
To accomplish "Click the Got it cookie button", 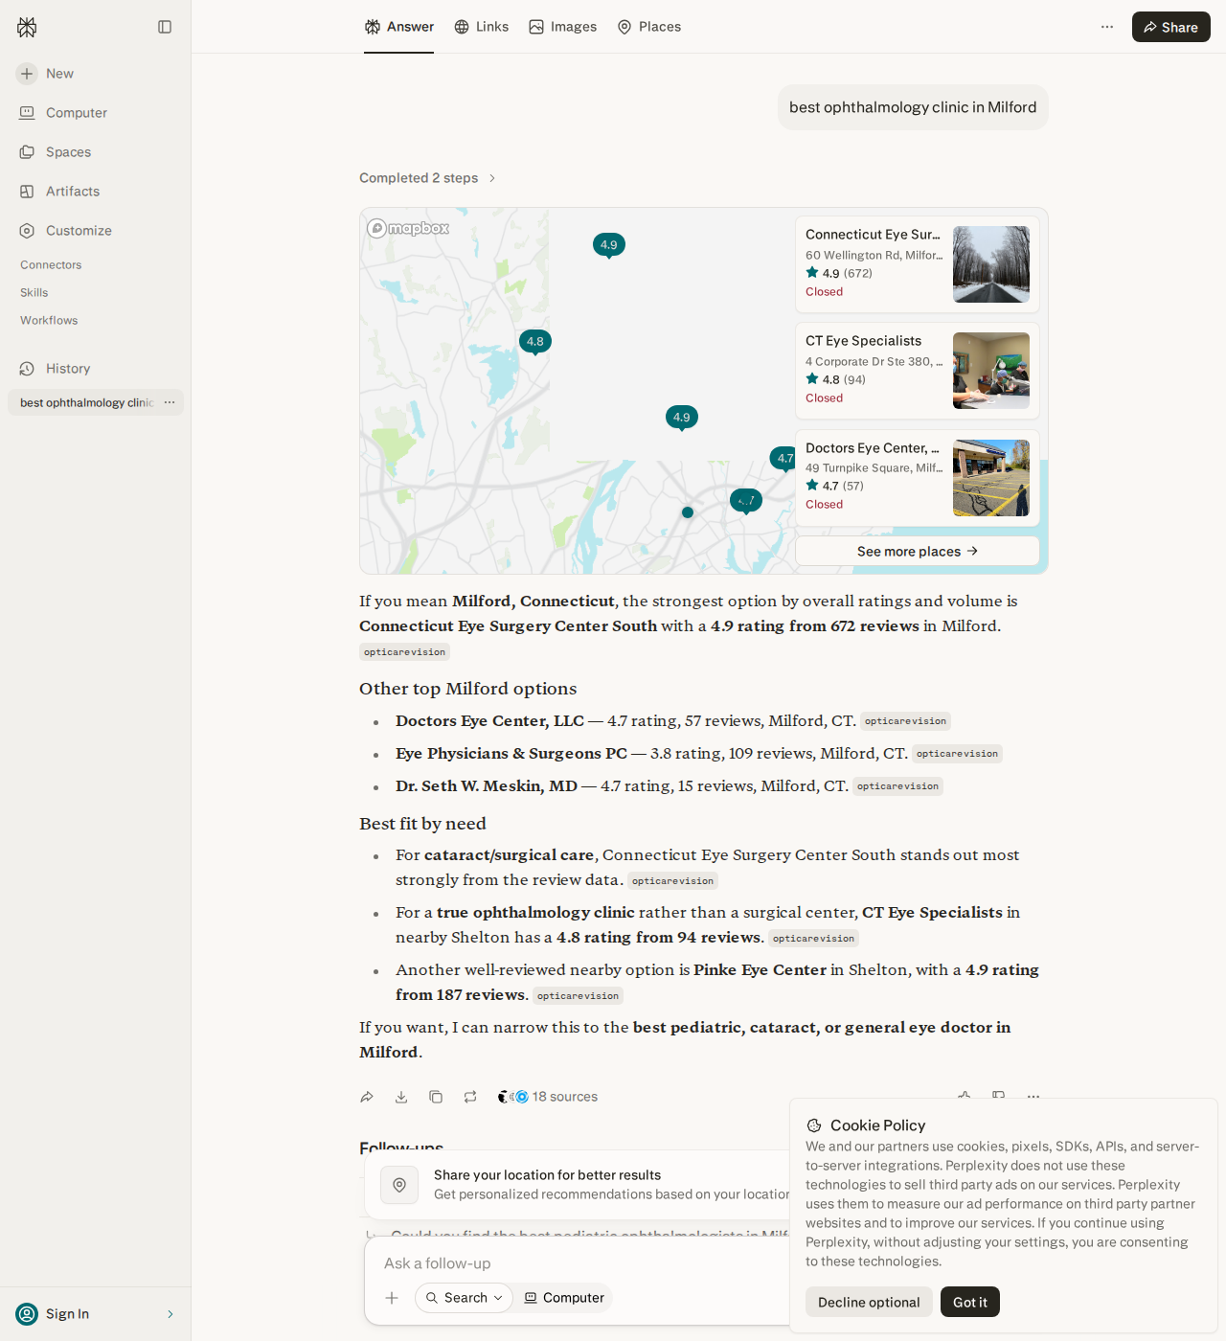I will pos(970,1302).
